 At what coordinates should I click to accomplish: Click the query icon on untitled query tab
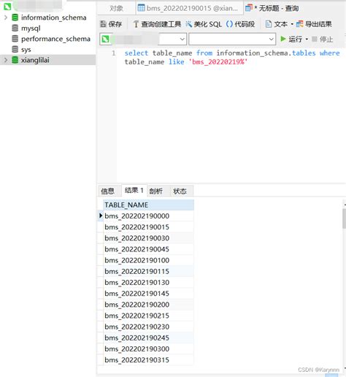click(x=249, y=8)
